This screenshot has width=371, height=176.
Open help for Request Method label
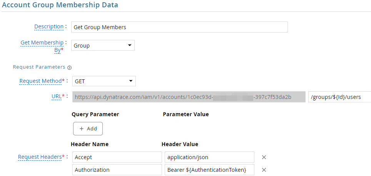point(40,81)
